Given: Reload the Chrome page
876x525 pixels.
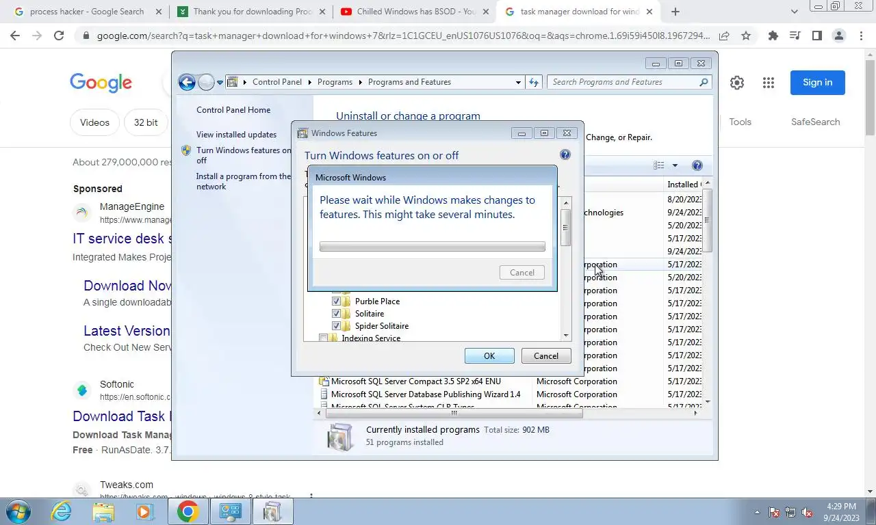Looking at the screenshot, I should [59, 36].
